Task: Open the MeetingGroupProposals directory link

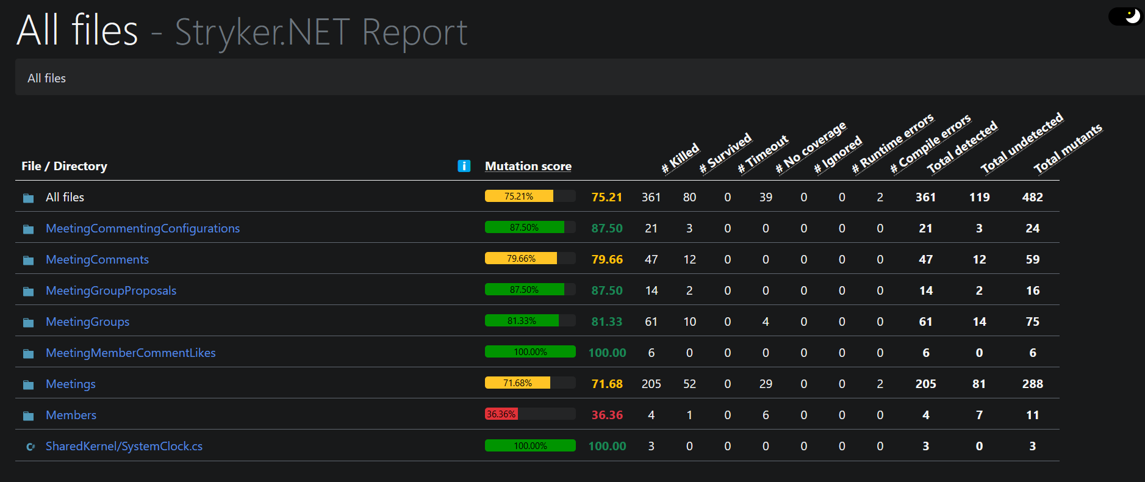Action: click(x=111, y=290)
